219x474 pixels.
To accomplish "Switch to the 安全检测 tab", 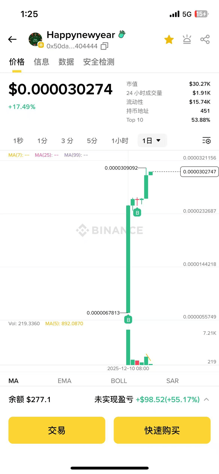I will [x=99, y=62].
